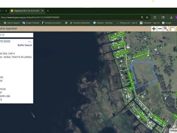Click the WILD DUCK PT street label
177x133 pixels.
(122, 53)
